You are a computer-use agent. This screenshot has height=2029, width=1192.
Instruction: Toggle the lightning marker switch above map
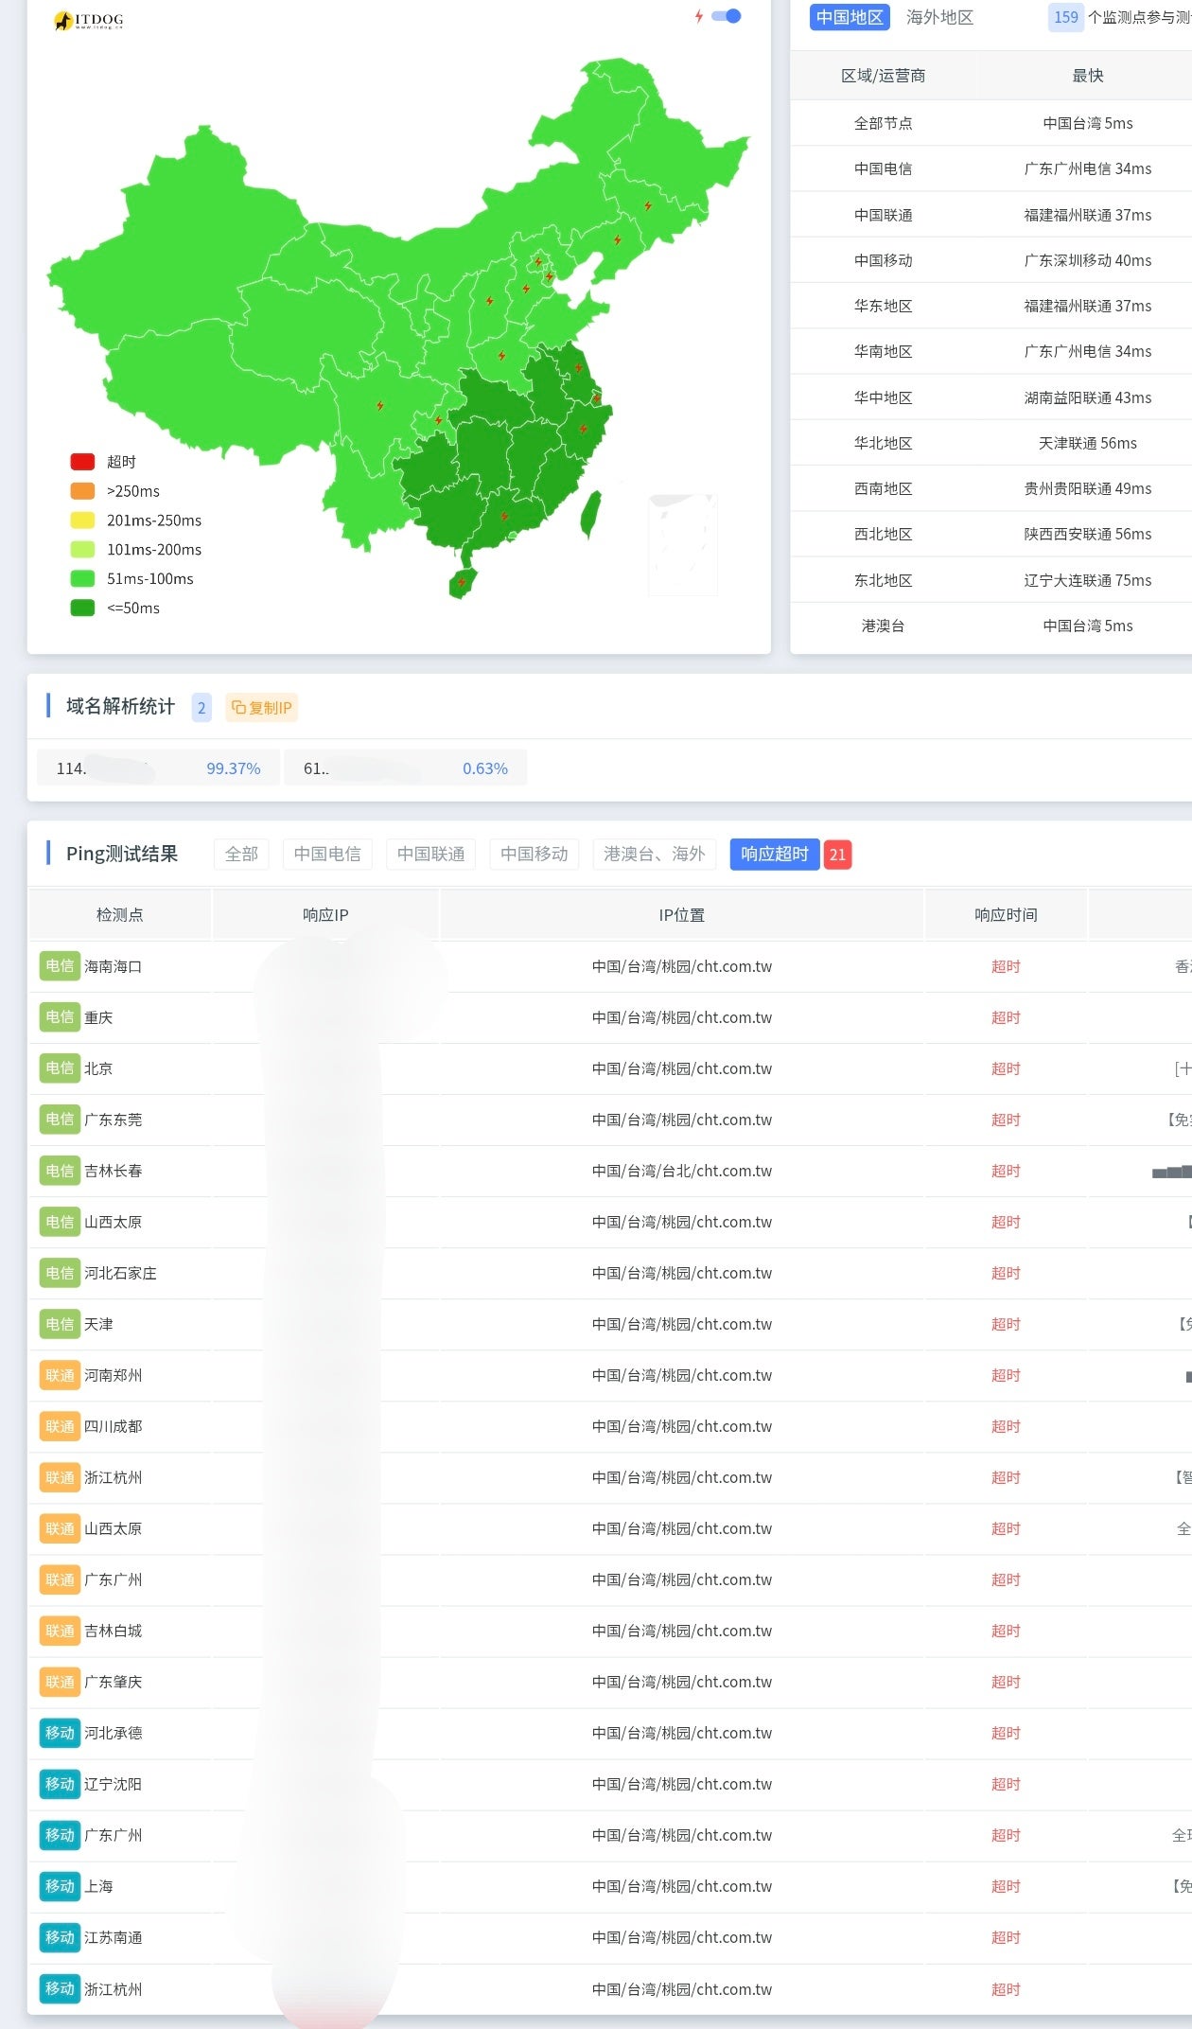727,16
